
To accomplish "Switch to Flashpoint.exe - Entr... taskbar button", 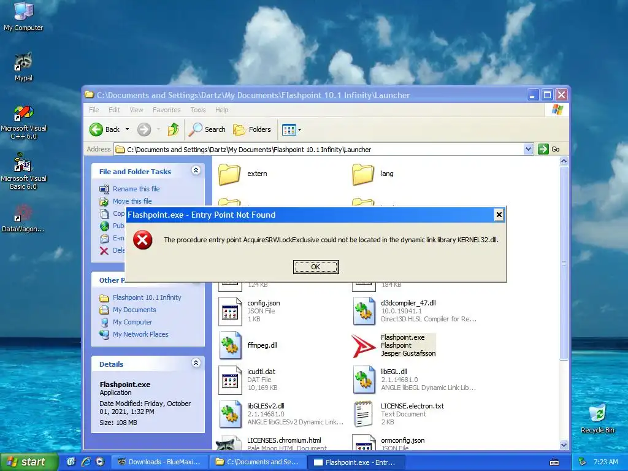I will (x=357, y=462).
